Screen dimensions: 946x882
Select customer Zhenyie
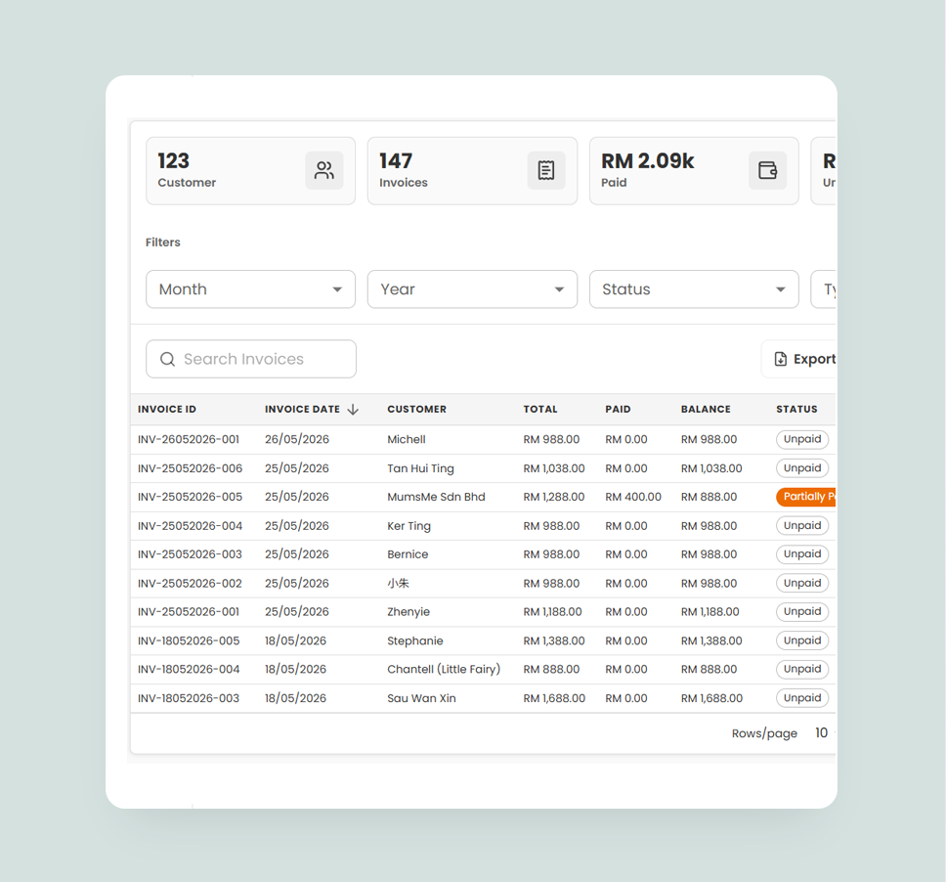[x=408, y=611]
